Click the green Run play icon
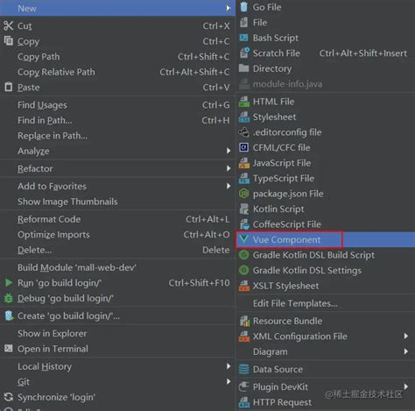This screenshot has width=415, height=411. [x=9, y=282]
